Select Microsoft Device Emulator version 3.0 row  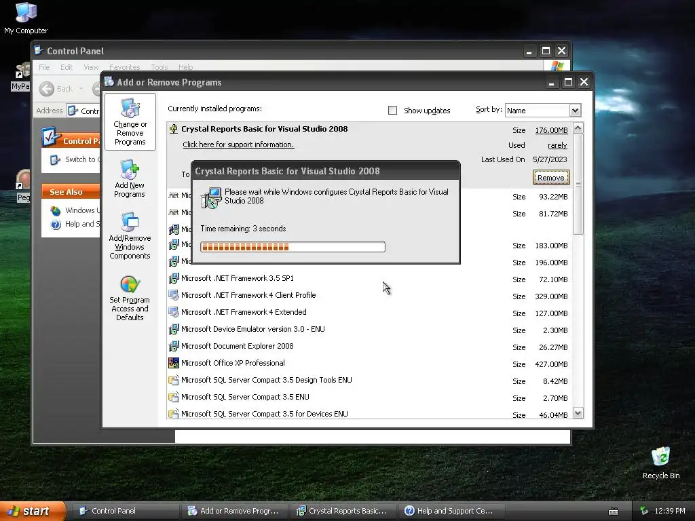pos(369,330)
